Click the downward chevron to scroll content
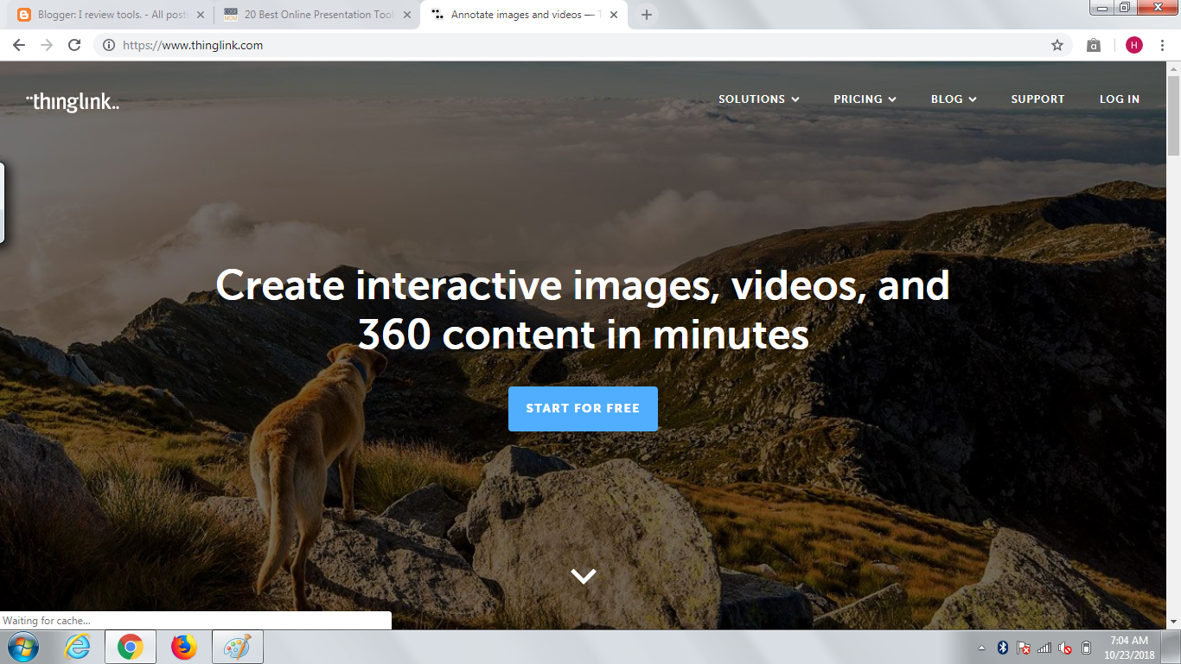 pos(583,575)
